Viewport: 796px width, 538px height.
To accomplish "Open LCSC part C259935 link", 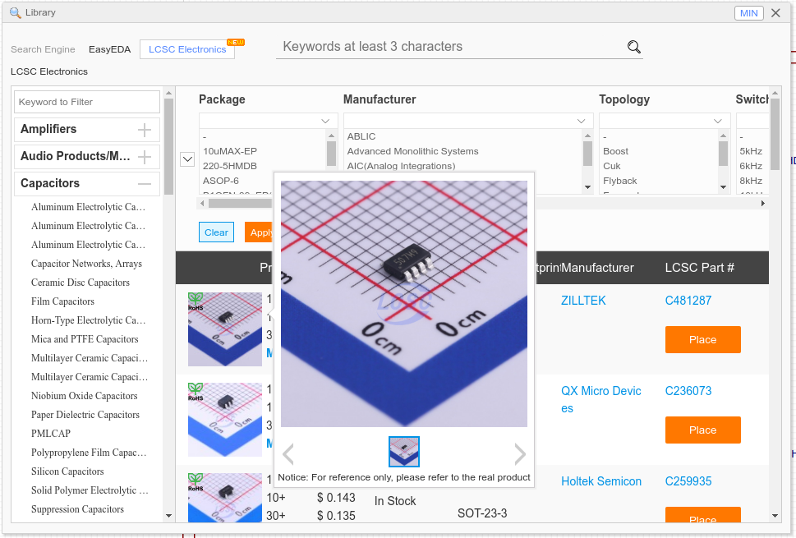I will click(x=688, y=481).
